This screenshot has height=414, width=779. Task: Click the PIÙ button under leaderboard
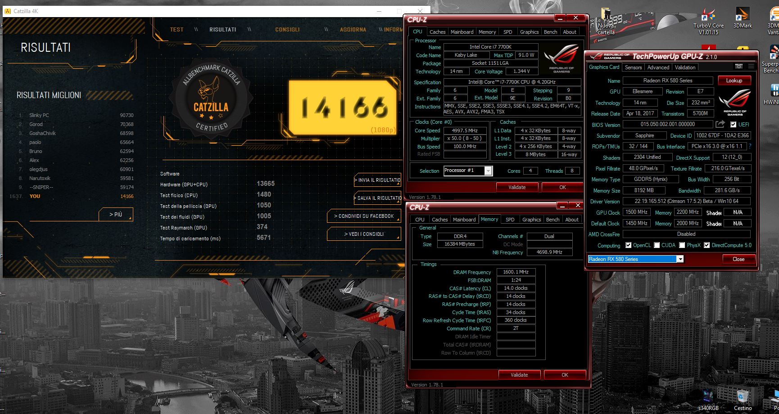(116, 215)
